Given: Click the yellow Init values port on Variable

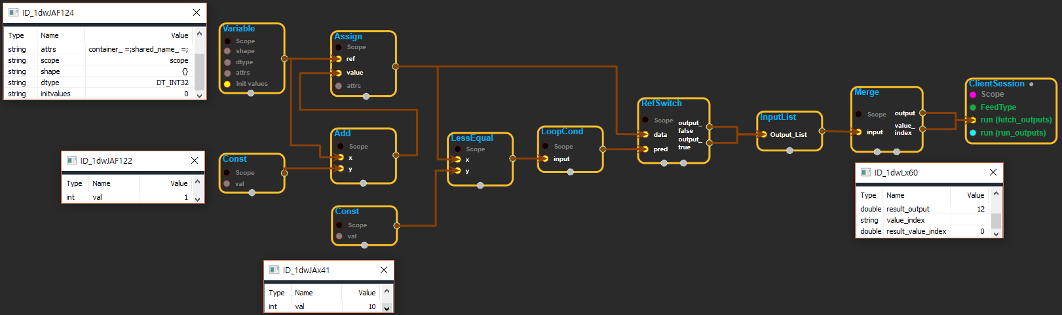Looking at the screenshot, I should [227, 84].
